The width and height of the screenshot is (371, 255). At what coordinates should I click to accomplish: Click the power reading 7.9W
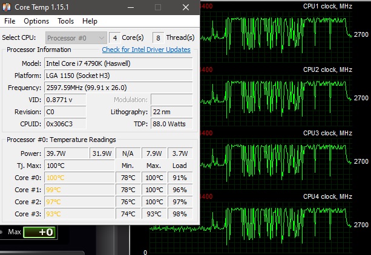click(154, 153)
